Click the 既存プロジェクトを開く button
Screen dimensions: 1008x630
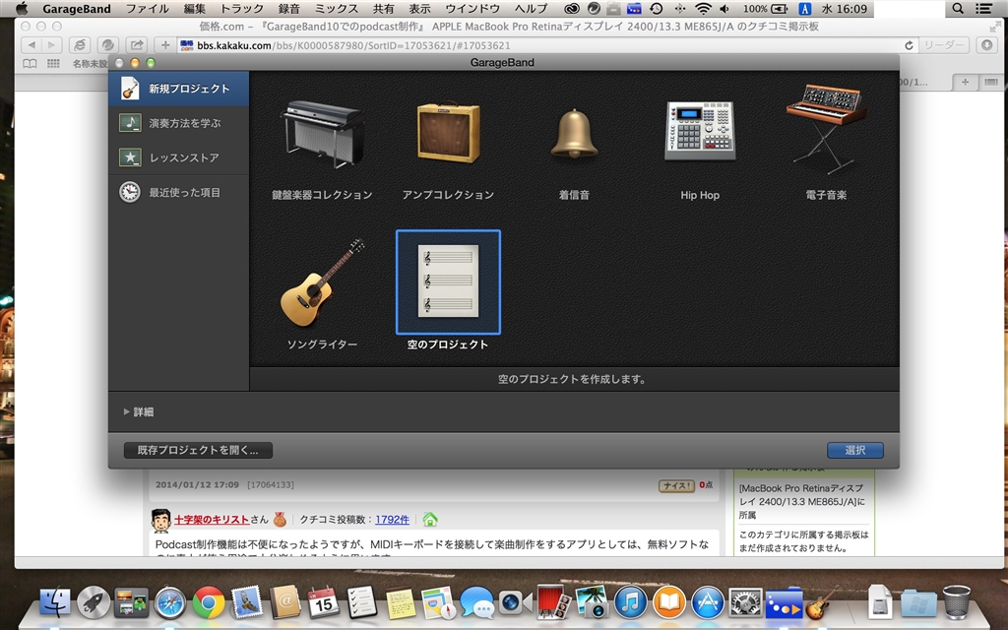[x=198, y=450]
